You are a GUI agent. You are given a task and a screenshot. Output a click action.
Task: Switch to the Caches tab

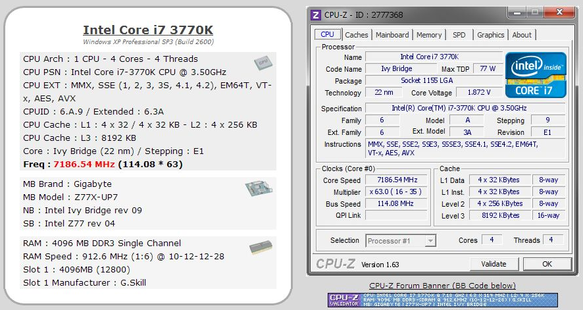pyautogui.click(x=356, y=35)
